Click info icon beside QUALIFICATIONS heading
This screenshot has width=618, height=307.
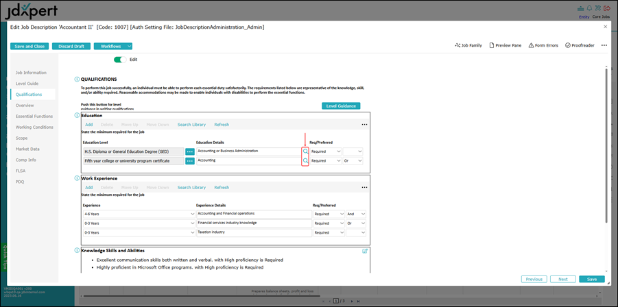click(x=77, y=79)
